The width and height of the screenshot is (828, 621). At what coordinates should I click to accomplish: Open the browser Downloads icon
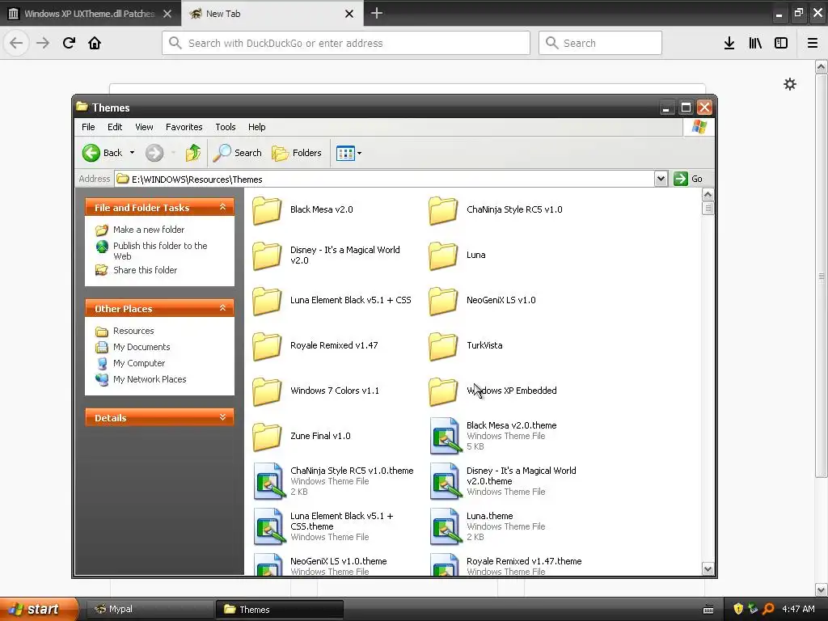tap(729, 43)
